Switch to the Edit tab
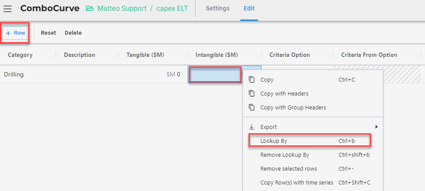This screenshot has height=191, width=425. pos(249,8)
